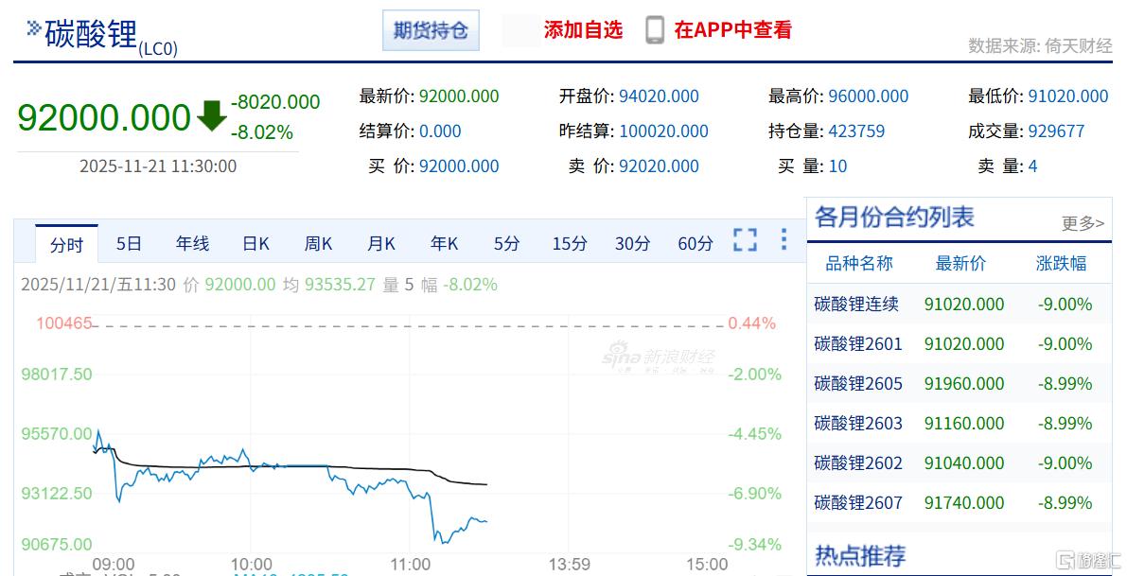Image resolution: width=1127 pixels, height=576 pixels.
Task: Select the 15分 interval tab
Action: coord(569,243)
